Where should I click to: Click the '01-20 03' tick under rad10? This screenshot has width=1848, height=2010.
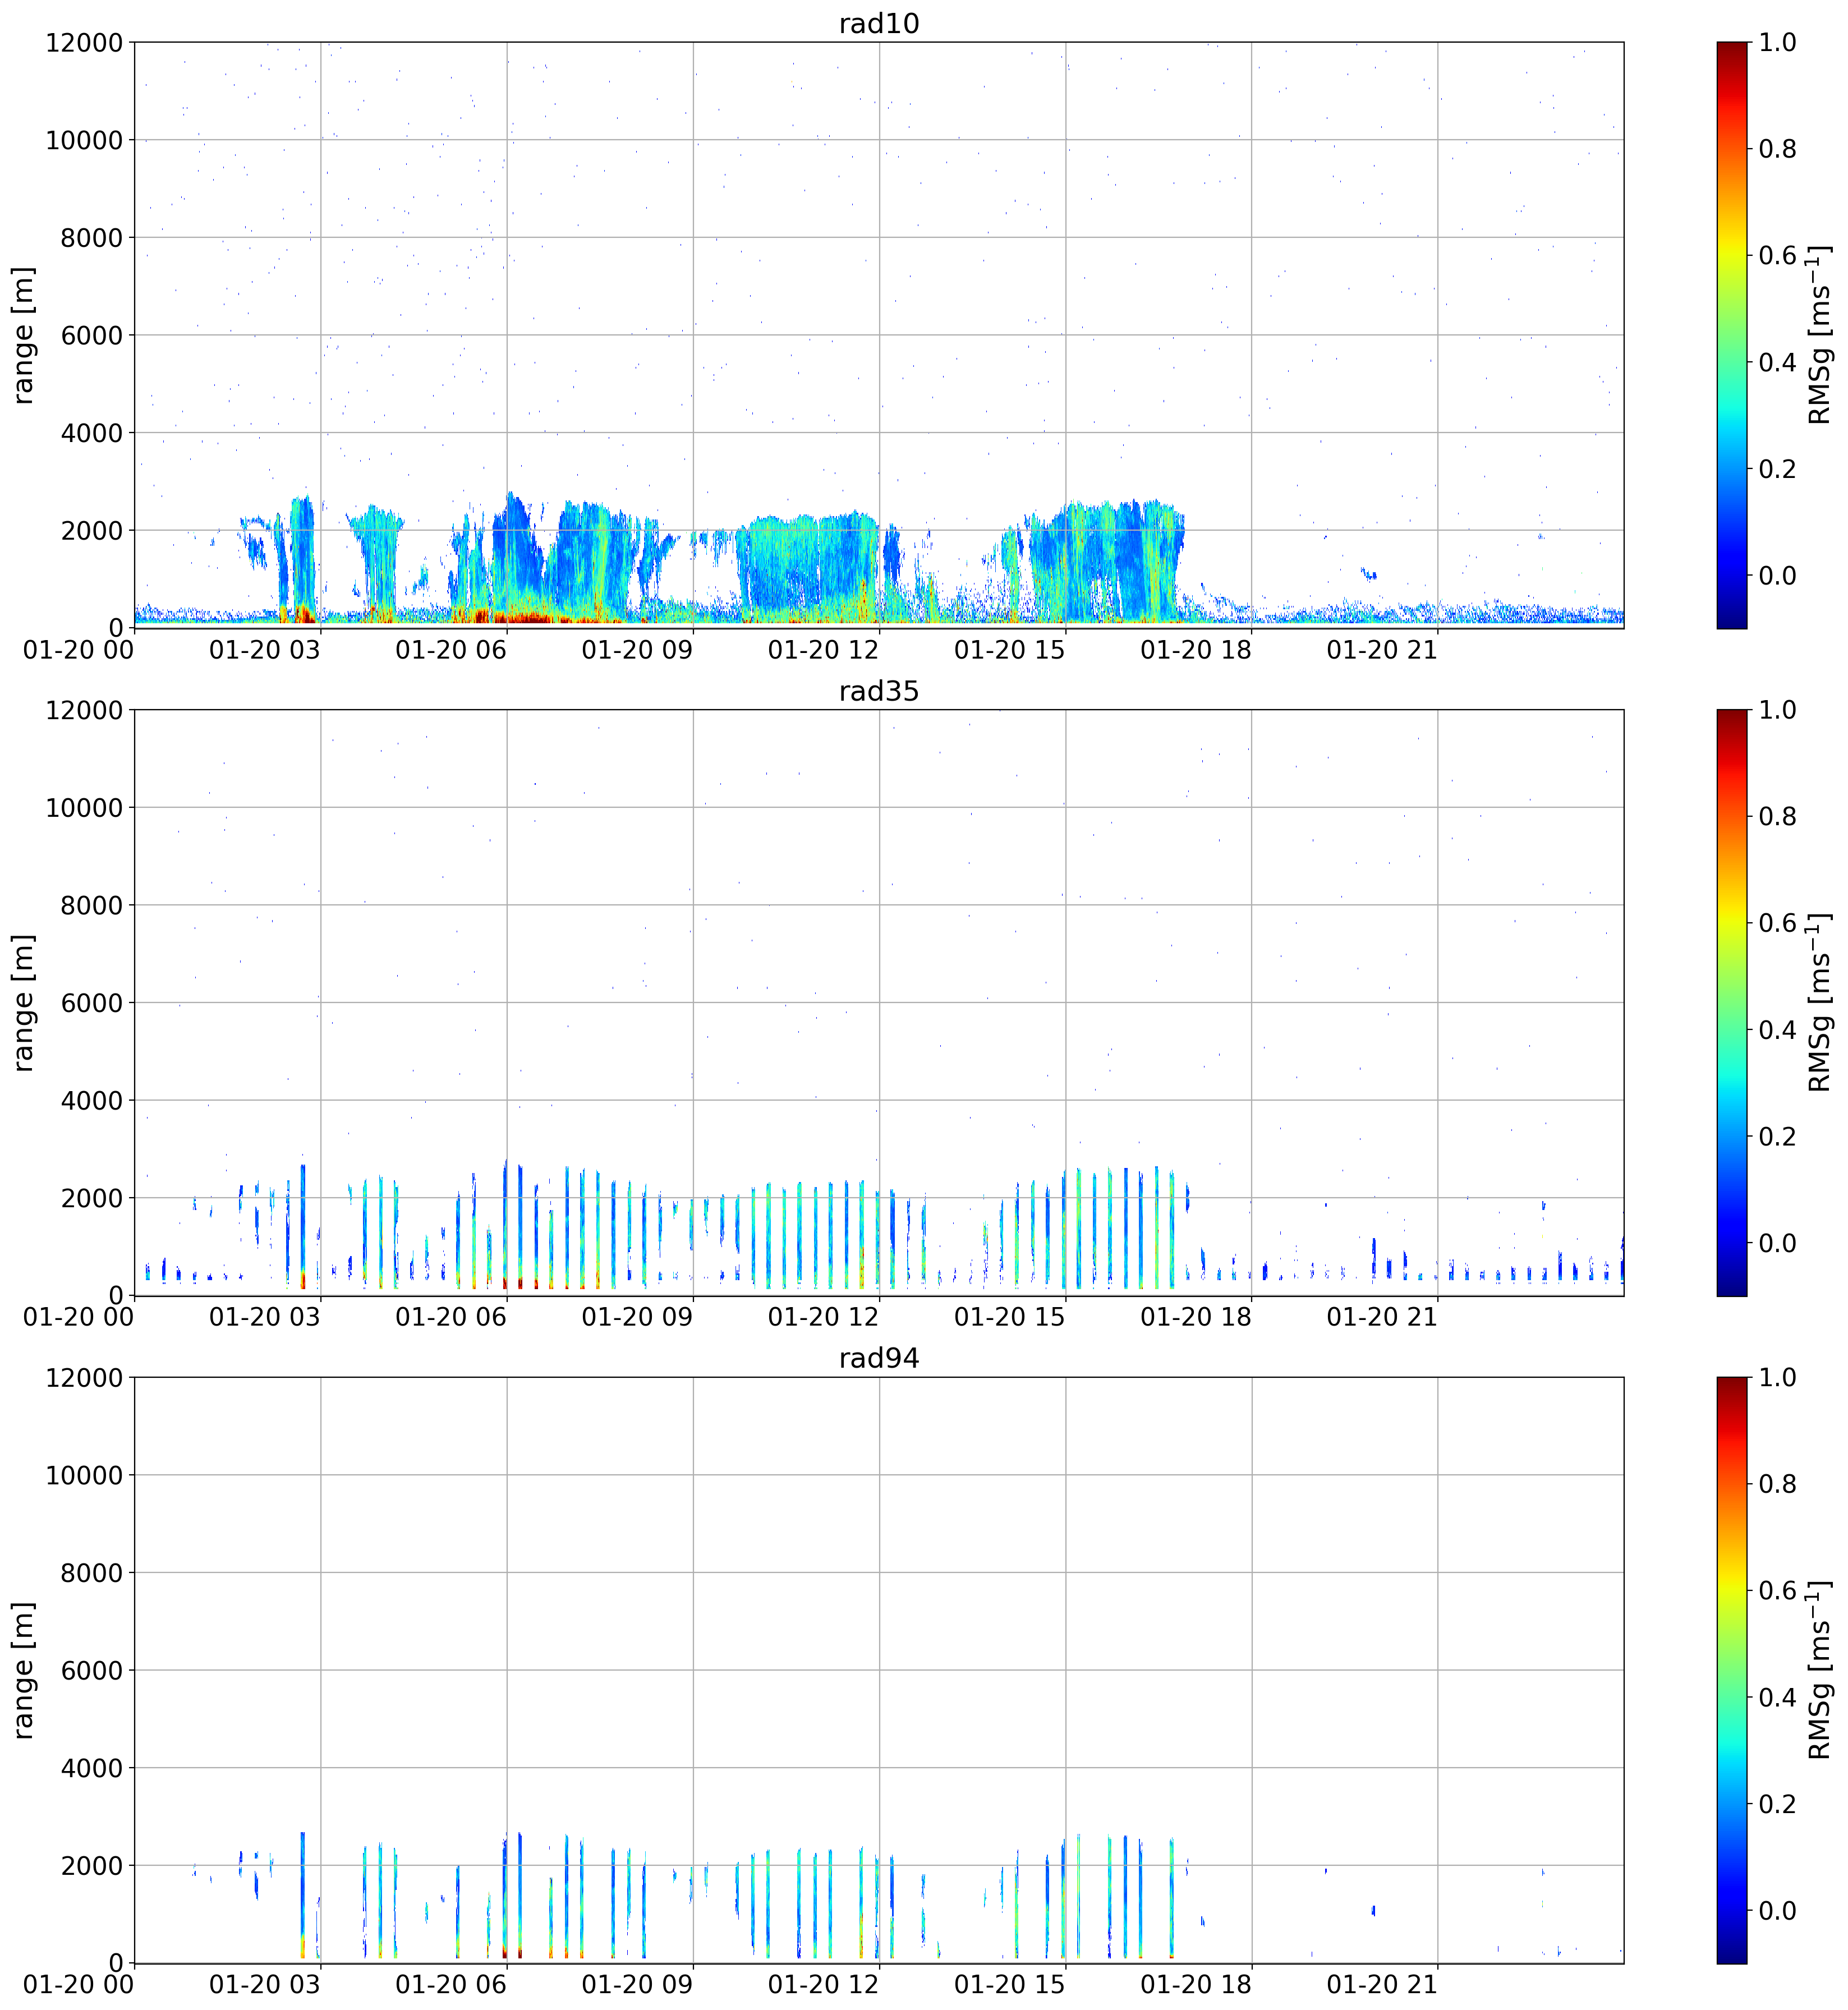point(265,650)
